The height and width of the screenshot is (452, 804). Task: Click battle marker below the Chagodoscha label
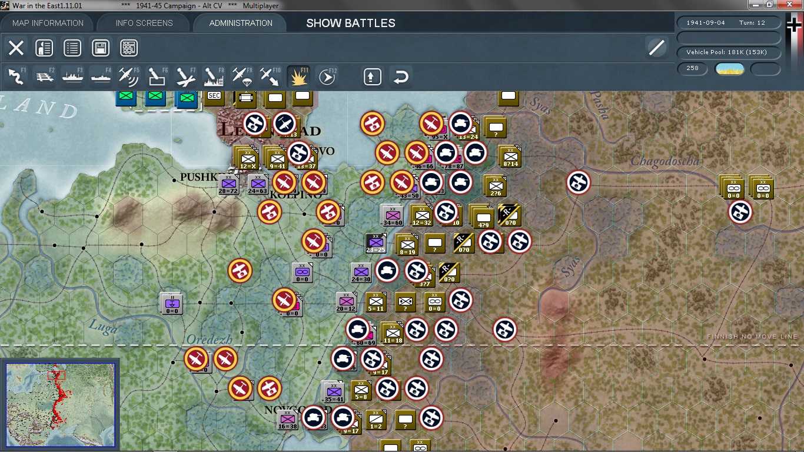coord(579,182)
